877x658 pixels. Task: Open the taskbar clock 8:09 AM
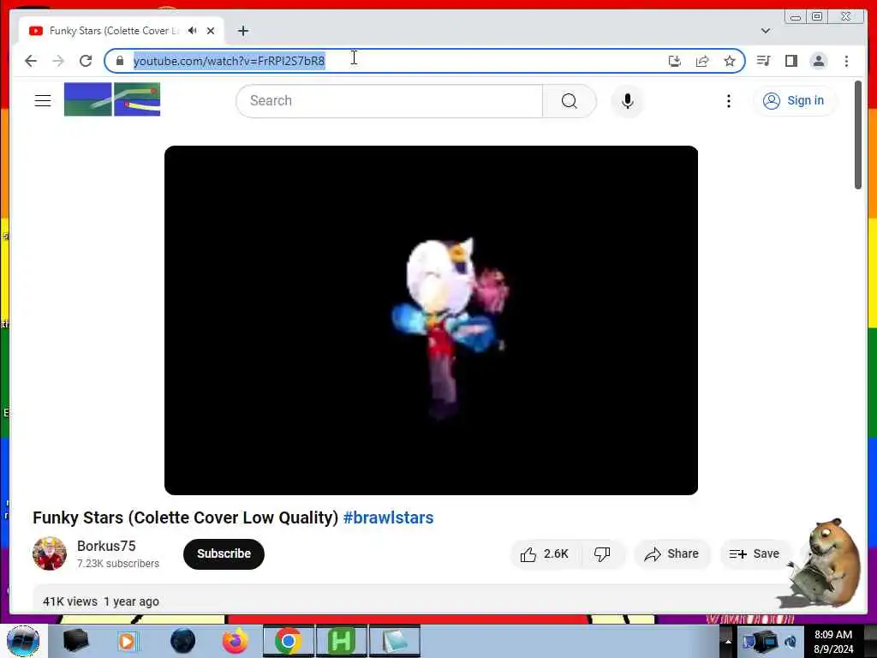tap(833, 641)
